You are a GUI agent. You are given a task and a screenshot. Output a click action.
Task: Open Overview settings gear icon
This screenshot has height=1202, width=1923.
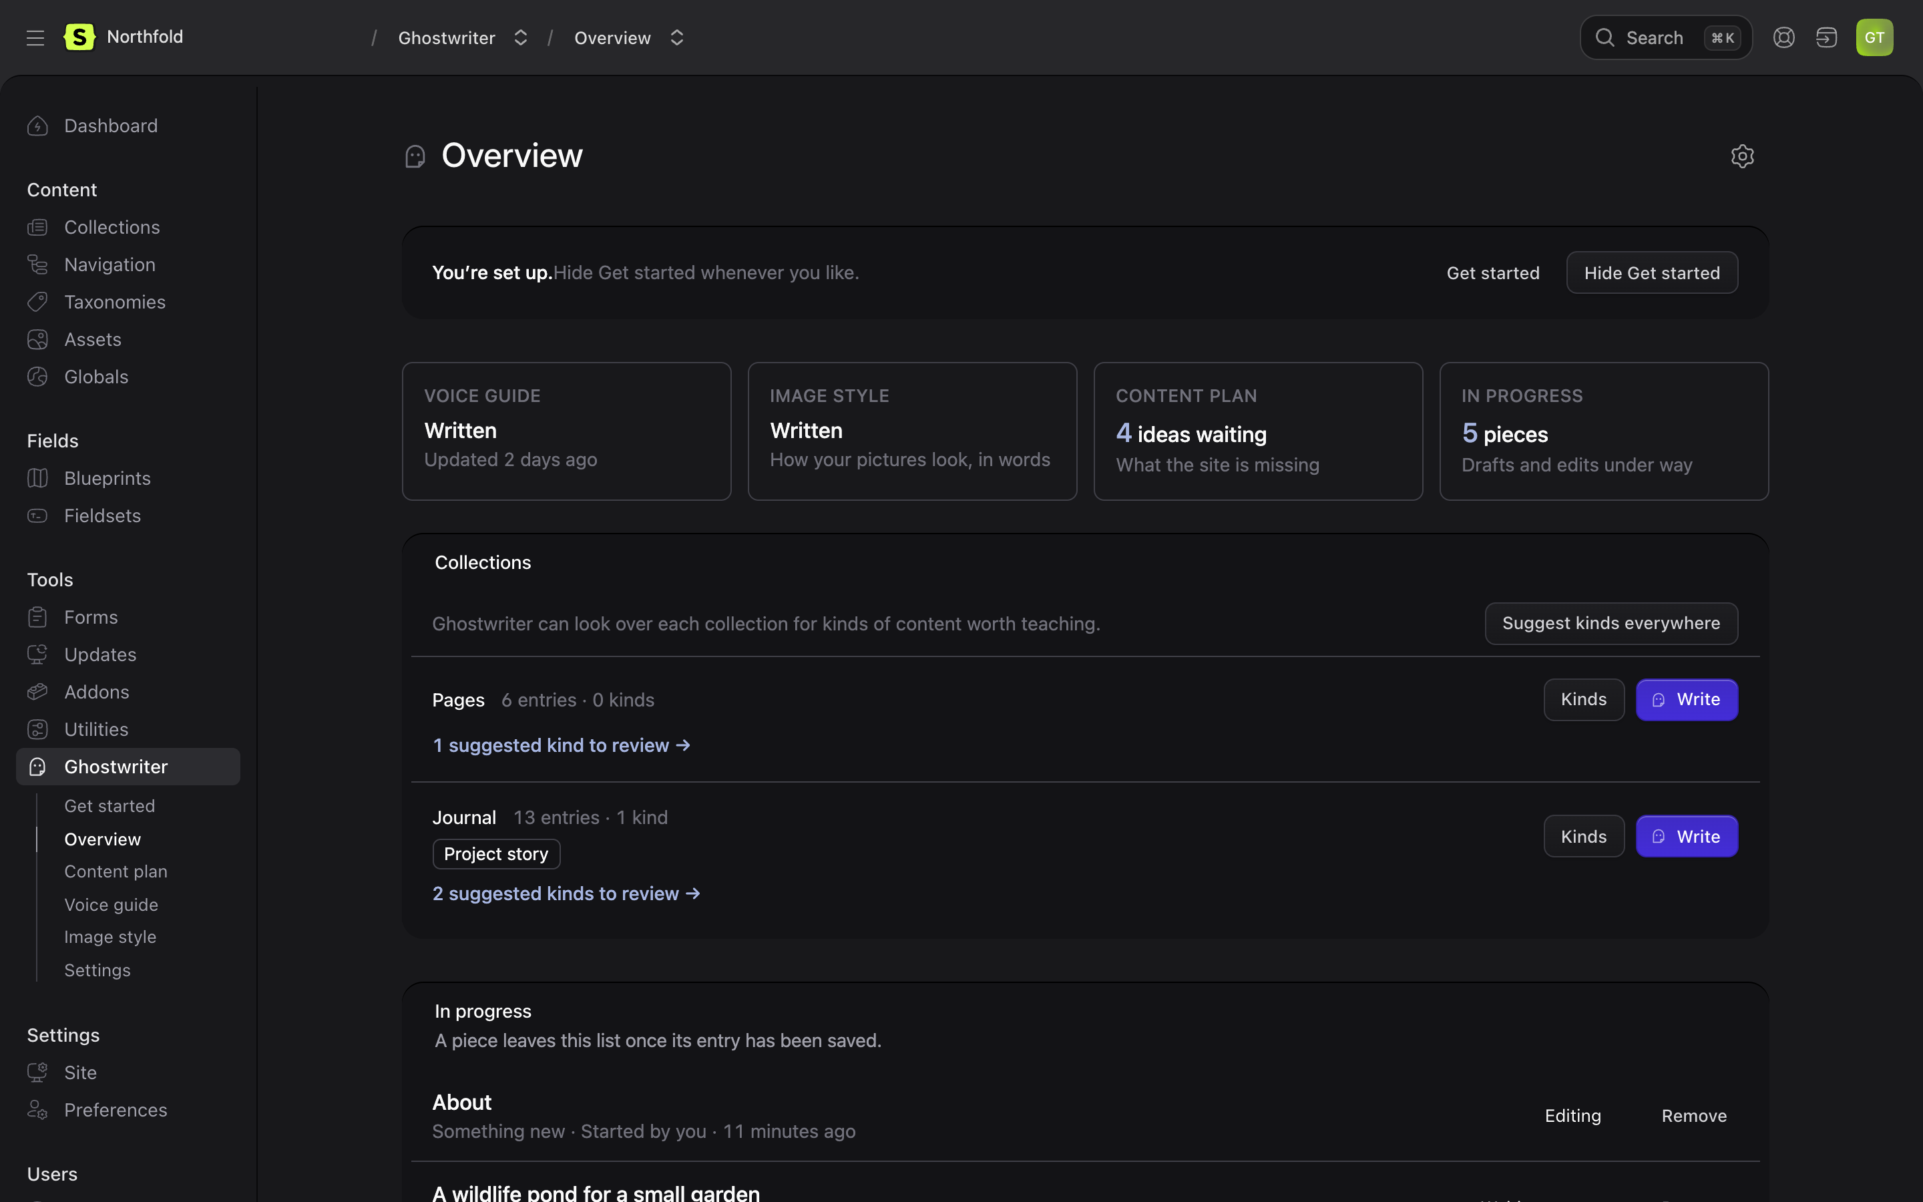(1742, 156)
